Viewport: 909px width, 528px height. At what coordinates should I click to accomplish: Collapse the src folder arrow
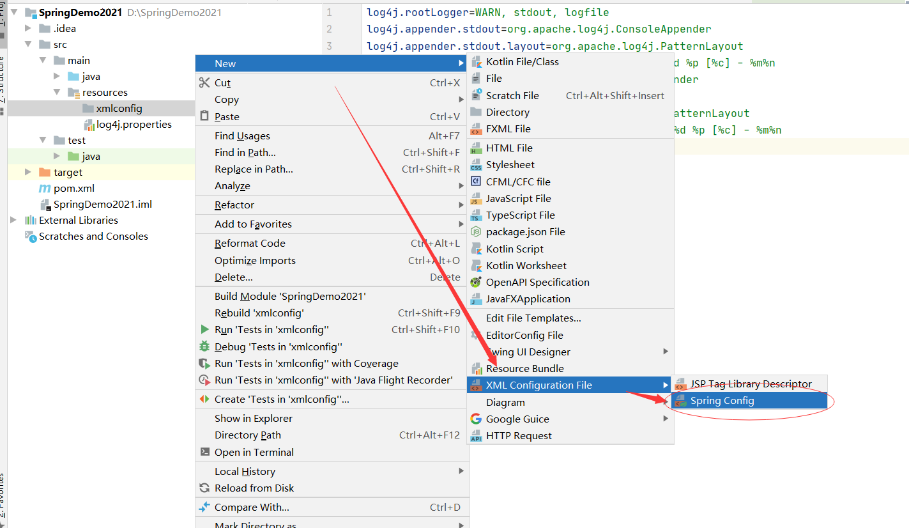tap(28, 44)
